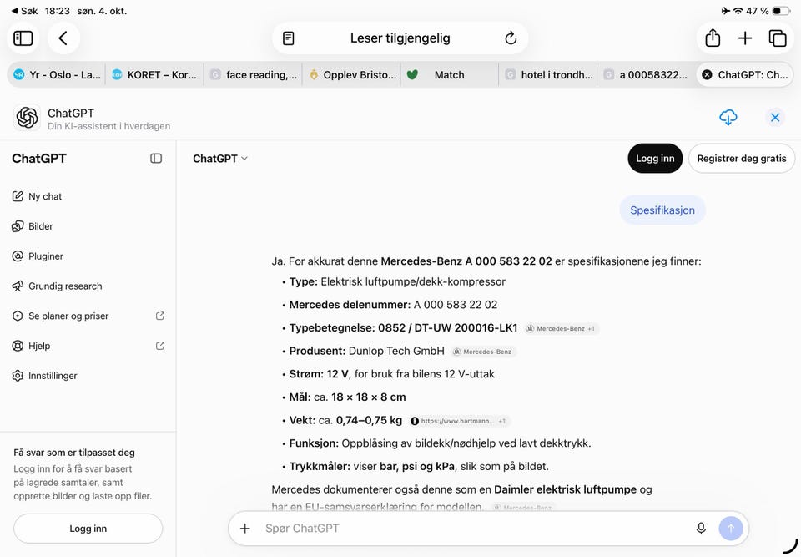801x557 pixels.
Task: Switch to the hotel i trondheim tab
Action: coord(549,74)
